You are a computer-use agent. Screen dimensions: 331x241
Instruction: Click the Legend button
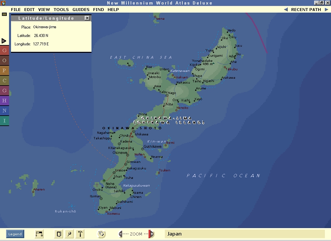[15, 234]
